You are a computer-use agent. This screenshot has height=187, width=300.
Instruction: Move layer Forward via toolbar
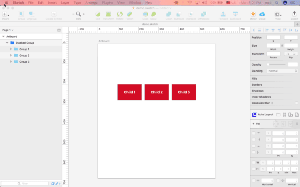click(x=223, y=14)
